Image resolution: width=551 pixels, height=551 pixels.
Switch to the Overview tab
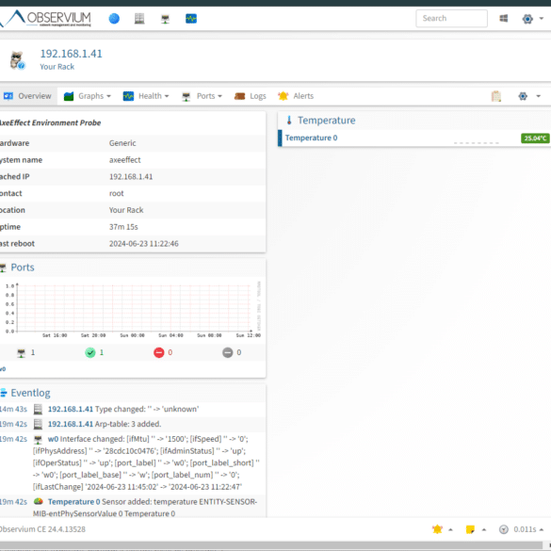click(x=27, y=96)
